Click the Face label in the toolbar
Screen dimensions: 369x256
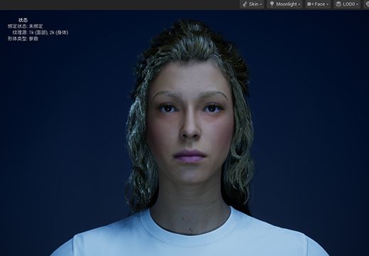coord(320,4)
